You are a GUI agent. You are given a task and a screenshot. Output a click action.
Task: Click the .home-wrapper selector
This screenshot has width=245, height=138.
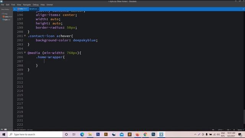tap(49, 57)
